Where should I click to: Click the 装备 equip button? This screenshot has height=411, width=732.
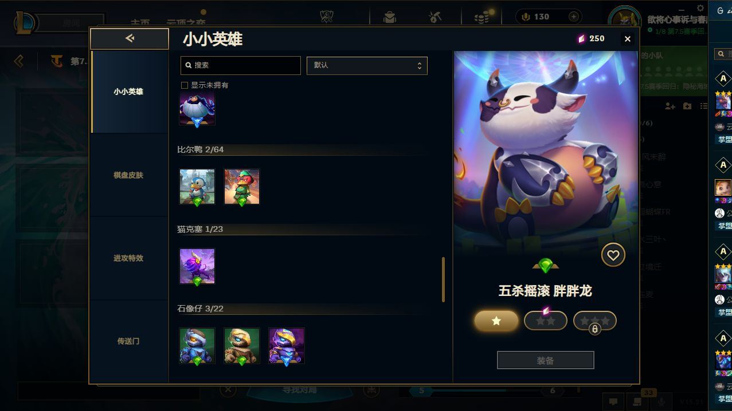(545, 360)
